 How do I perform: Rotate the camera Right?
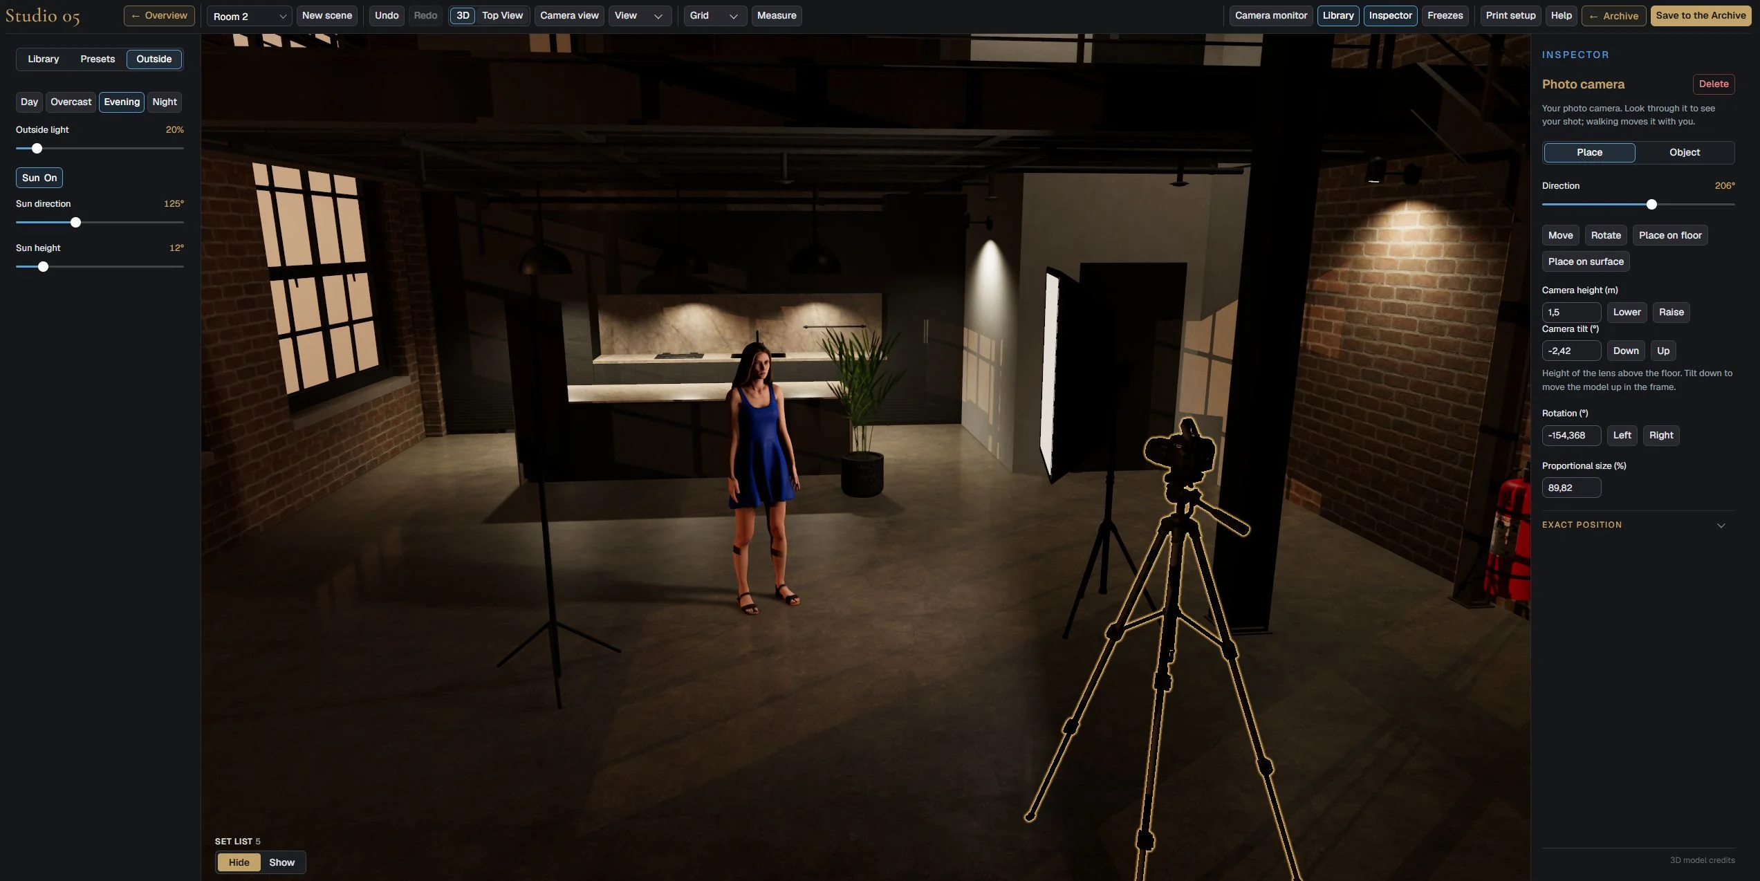point(1661,436)
